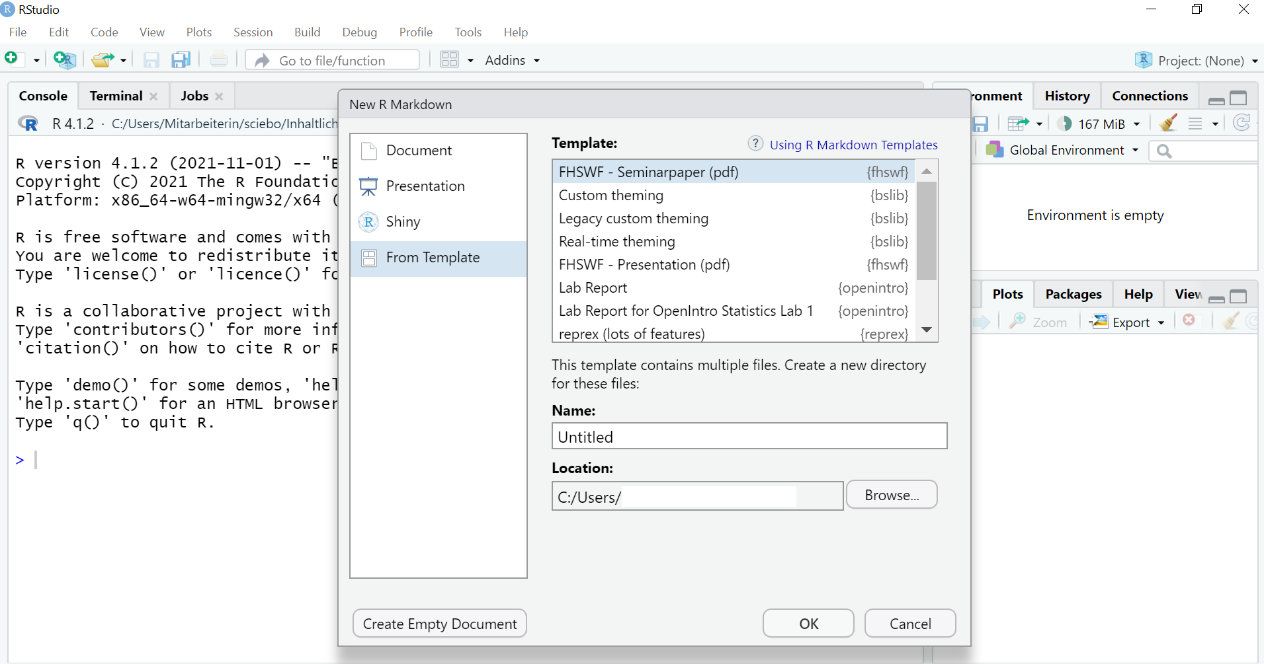Click the Save document toolbar icon
Viewport: 1264px width, 664px height.
click(x=151, y=60)
